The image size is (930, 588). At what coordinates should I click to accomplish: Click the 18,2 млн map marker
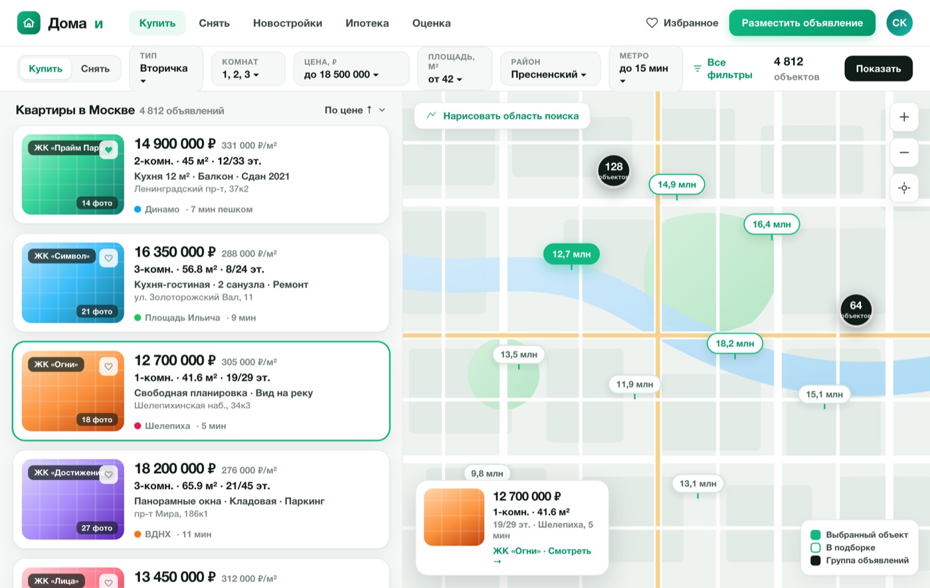click(735, 344)
